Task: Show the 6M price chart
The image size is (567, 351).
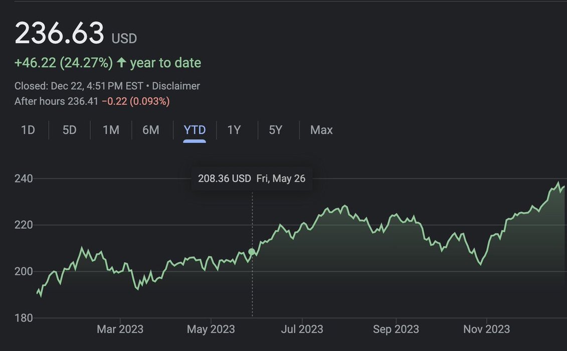Action: (150, 130)
